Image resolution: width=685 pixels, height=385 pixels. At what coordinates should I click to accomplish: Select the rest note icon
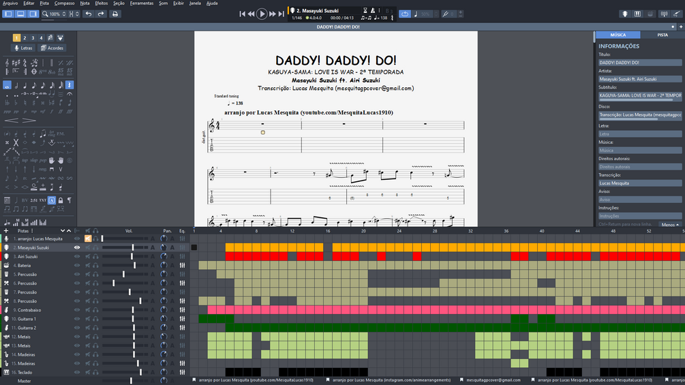[x=70, y=85]
